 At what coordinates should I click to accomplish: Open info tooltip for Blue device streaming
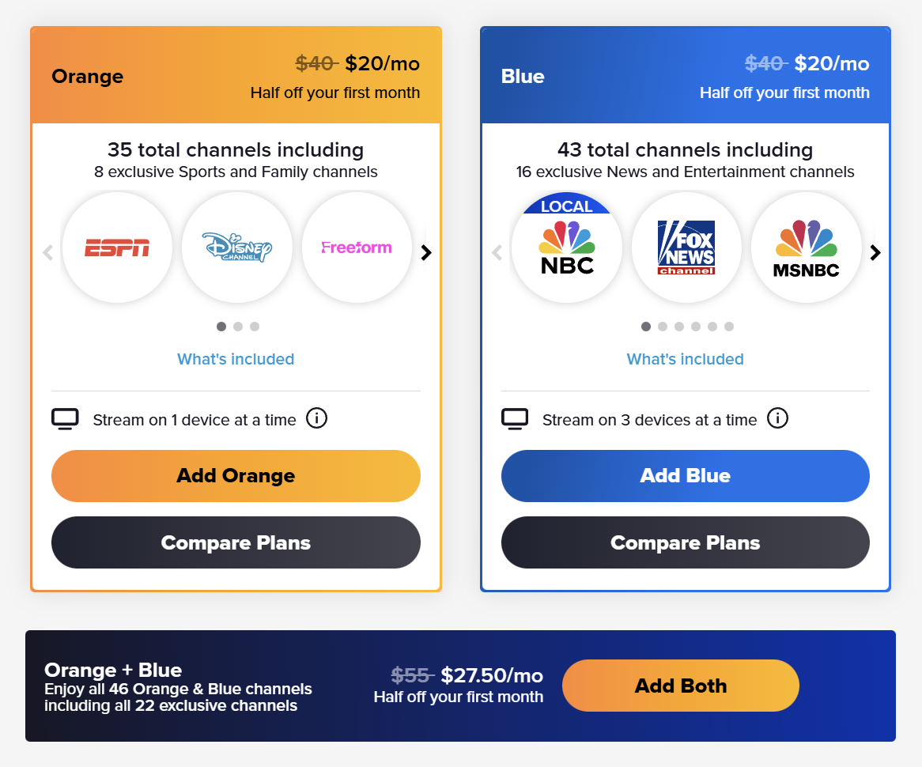(x=777, y=418)
